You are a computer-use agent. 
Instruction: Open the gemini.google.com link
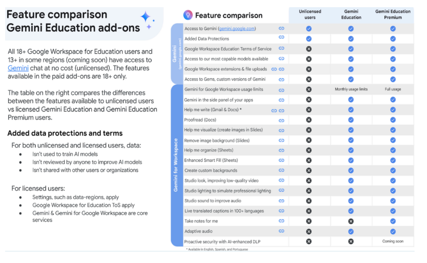pyautogui.click(x=237, y=29)
